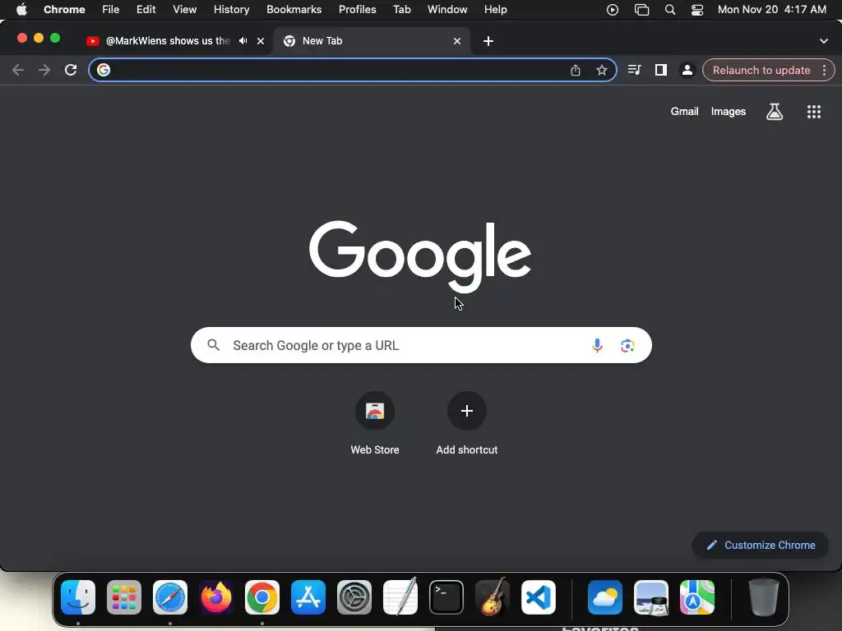Click the forward navigation arrow
842x631 pixels.
[x=44, y=70]
